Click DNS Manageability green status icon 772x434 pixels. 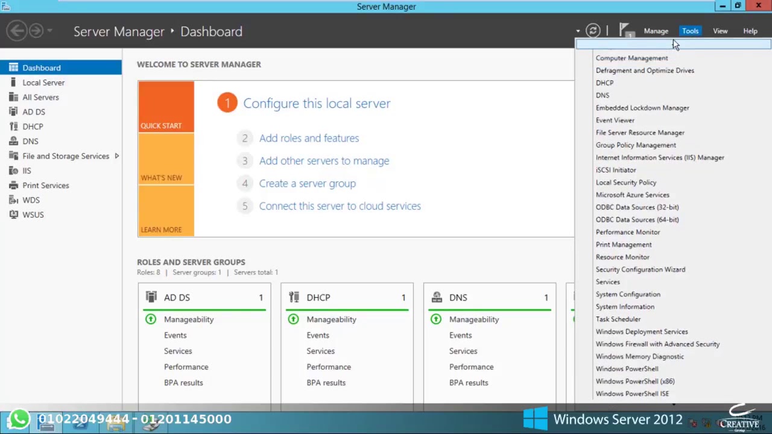click(436, 319)
